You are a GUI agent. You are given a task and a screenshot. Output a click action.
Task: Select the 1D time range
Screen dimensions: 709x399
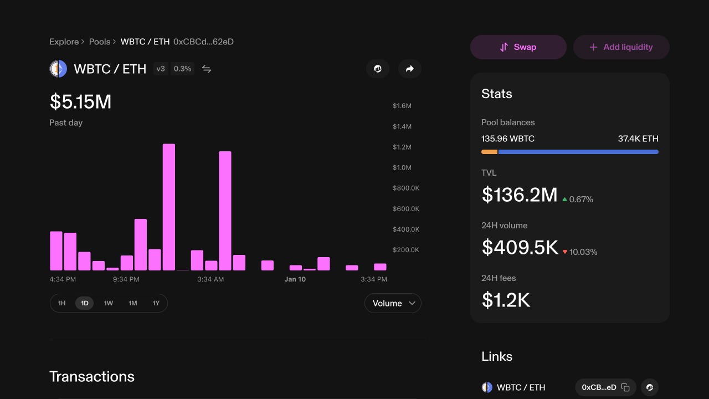click(85, 303)
